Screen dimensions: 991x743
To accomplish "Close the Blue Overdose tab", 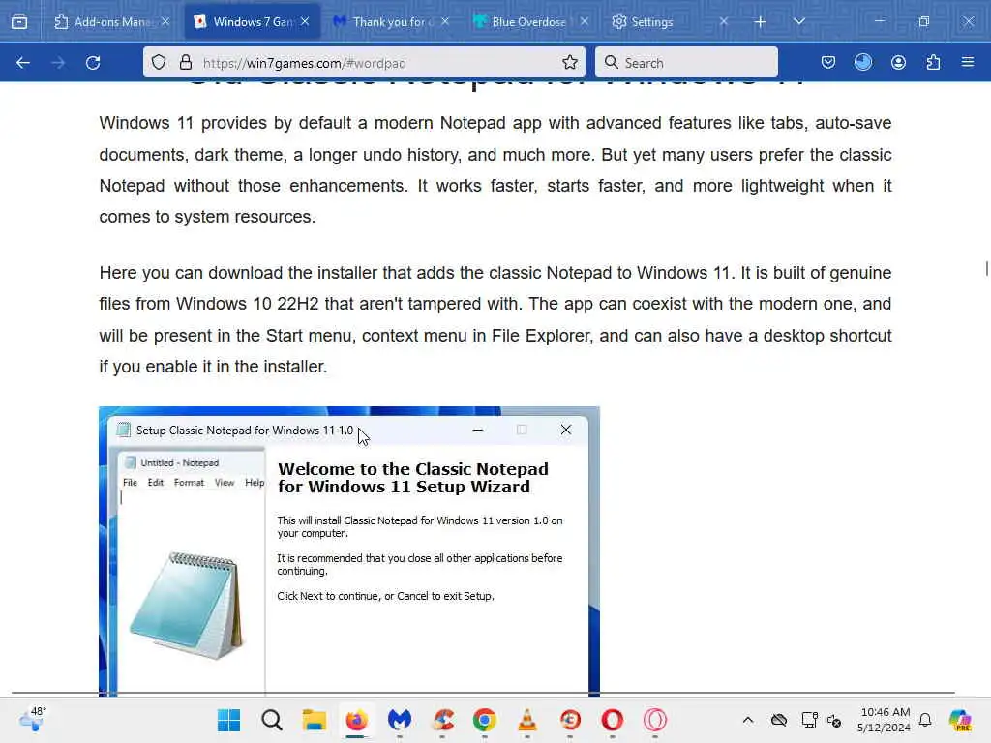I will (x=585, y=21).
